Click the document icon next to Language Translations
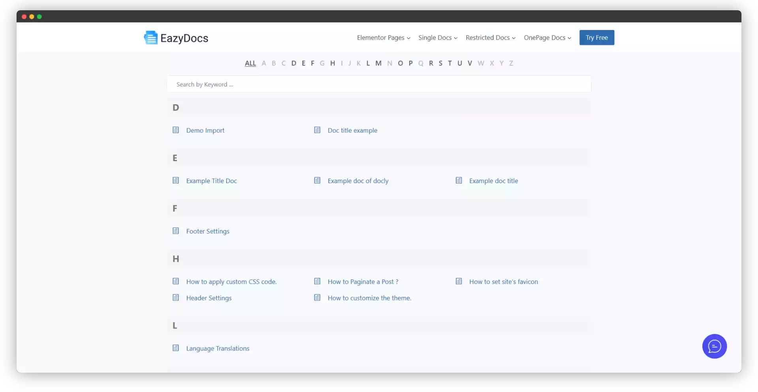 click(176, 348)
